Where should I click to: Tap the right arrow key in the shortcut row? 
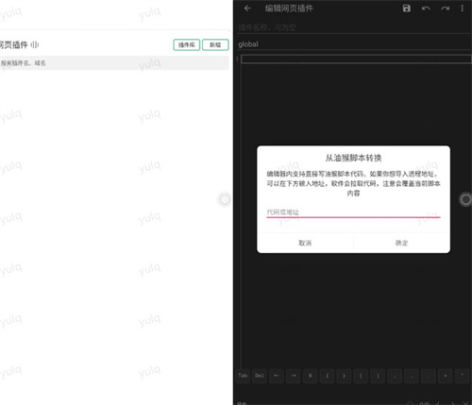[294, 376]
